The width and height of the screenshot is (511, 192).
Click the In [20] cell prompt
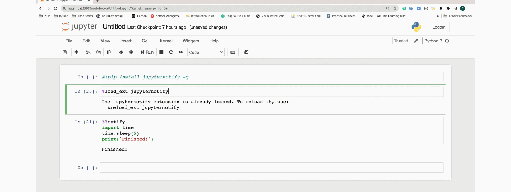(86, 92)
